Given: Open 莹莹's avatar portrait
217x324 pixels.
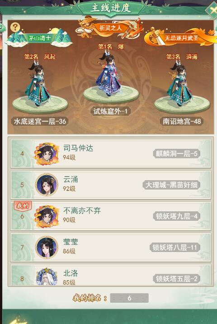Looking at the screenshot, I should click(47, 248).
